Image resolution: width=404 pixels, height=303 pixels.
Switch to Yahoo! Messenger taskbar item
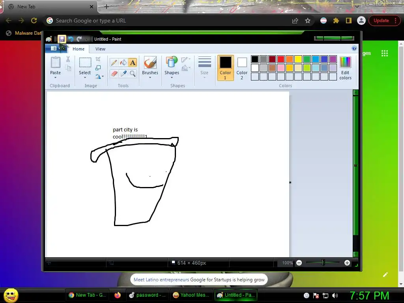point(191,295)
